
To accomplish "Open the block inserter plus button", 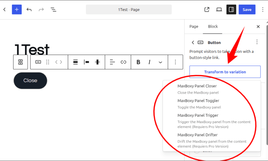I will (17, 10).
